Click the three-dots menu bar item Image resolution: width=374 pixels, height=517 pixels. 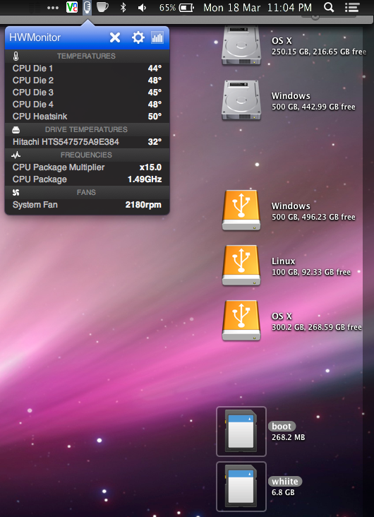(x=53, y=8)
